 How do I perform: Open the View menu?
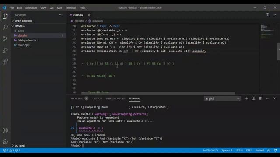click(x=43, y=8)
